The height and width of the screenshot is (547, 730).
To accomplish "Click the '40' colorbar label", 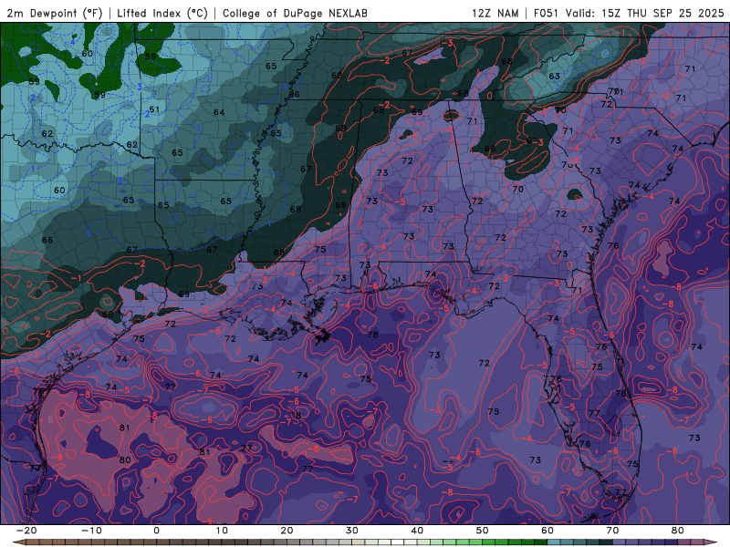I will pos(417,531).
